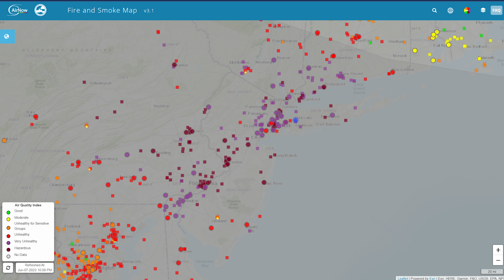The height and width of the screenshot is (280, 504).
Task: Click the small fire marker near Middletown
Action: [245, 72]
